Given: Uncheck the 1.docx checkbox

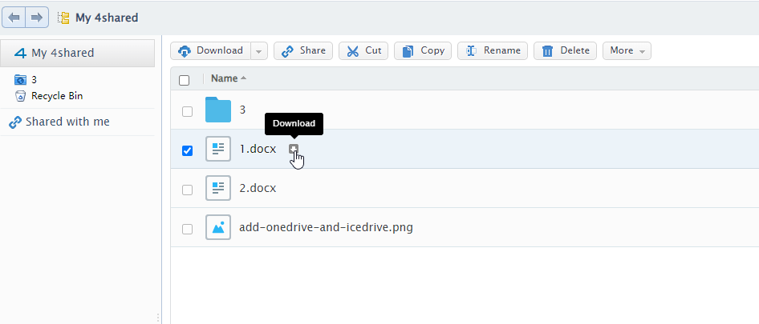Looking at the screenshot, I should pos(187,150).
